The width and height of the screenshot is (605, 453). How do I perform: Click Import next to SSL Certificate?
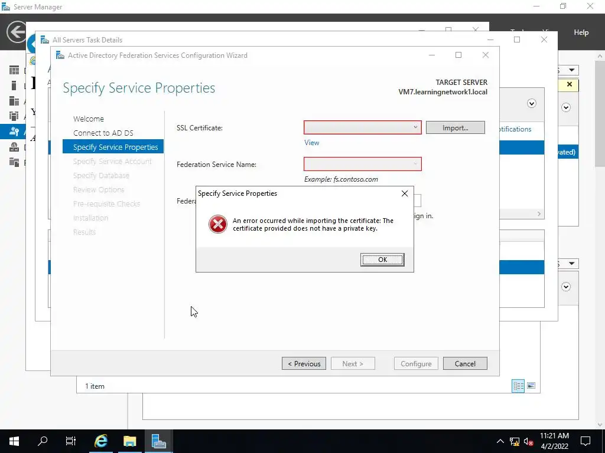(x=456, y=128)
